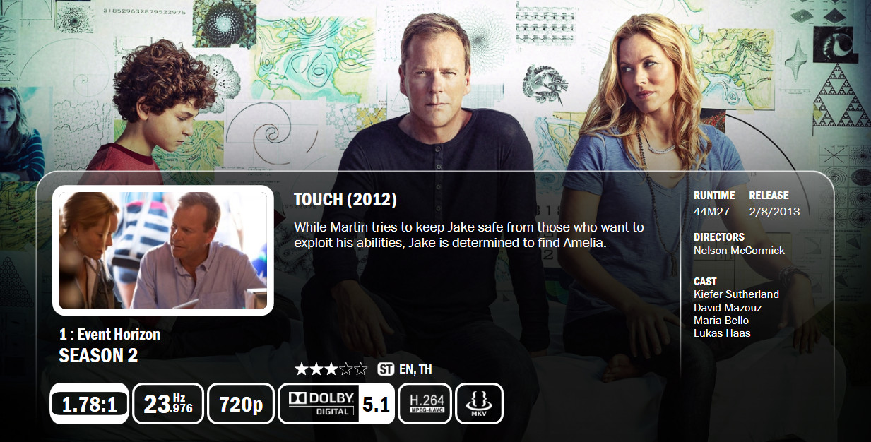Click director Nelson McCormick
Screen dimensions: 871x442
(x=739, y=251)
